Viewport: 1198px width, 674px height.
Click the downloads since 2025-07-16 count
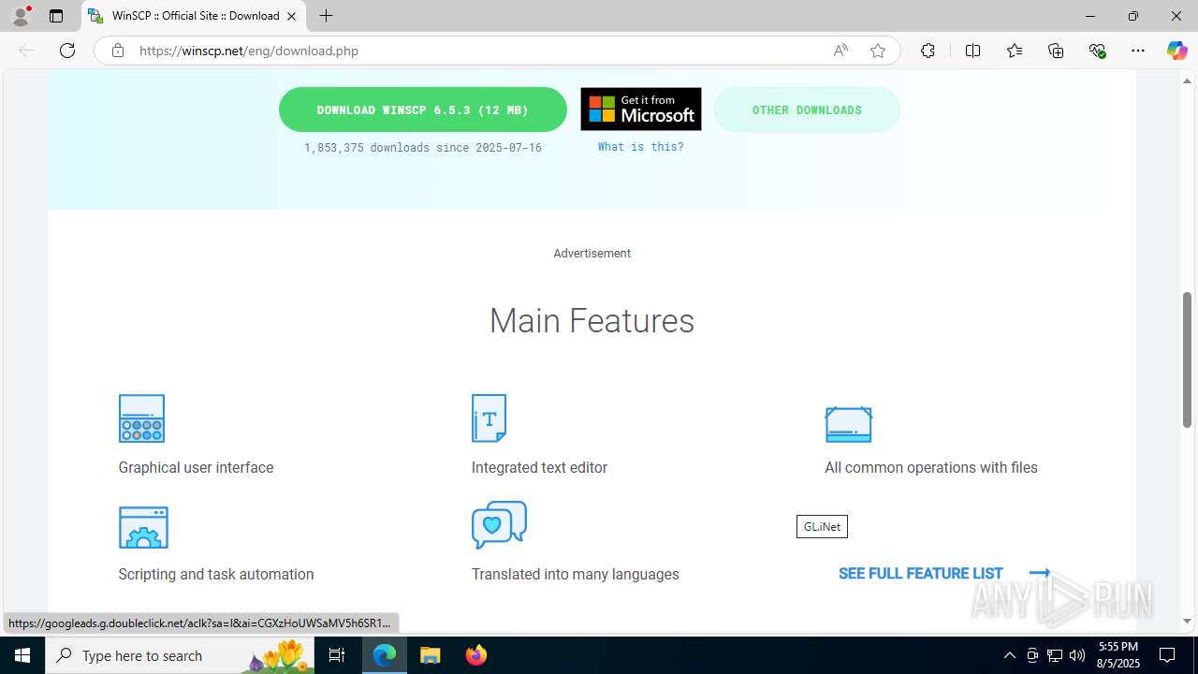[423, 147]
